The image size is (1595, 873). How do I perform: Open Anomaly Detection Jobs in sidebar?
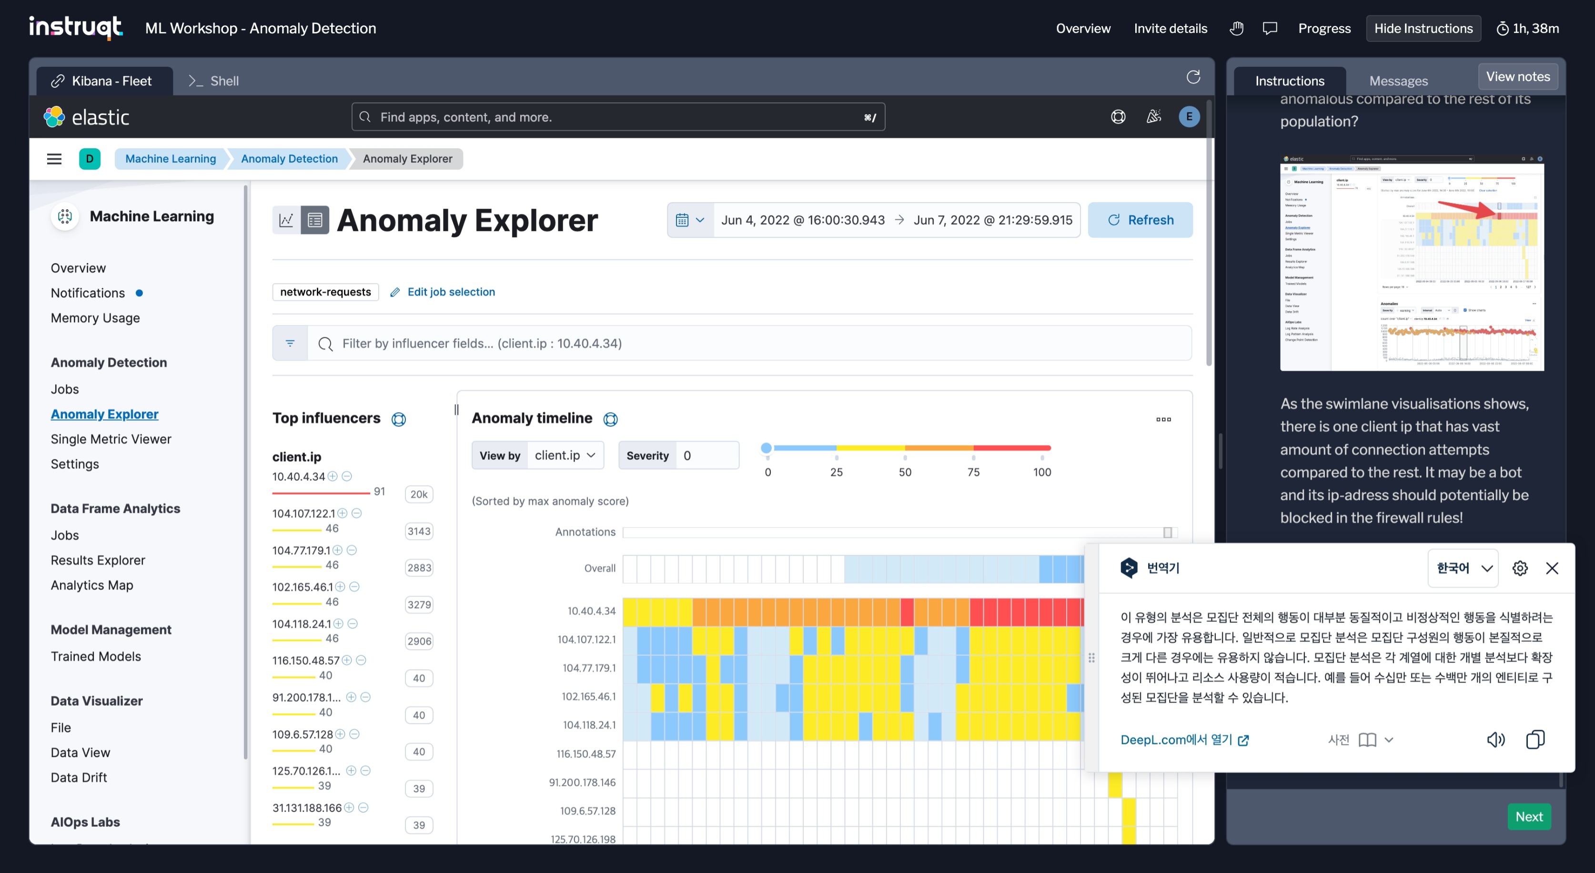[64, 389]
